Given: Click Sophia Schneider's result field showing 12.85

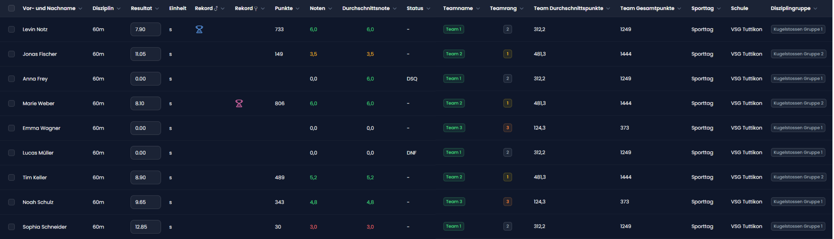Looking at the screenshot, I should click(145, 227).
